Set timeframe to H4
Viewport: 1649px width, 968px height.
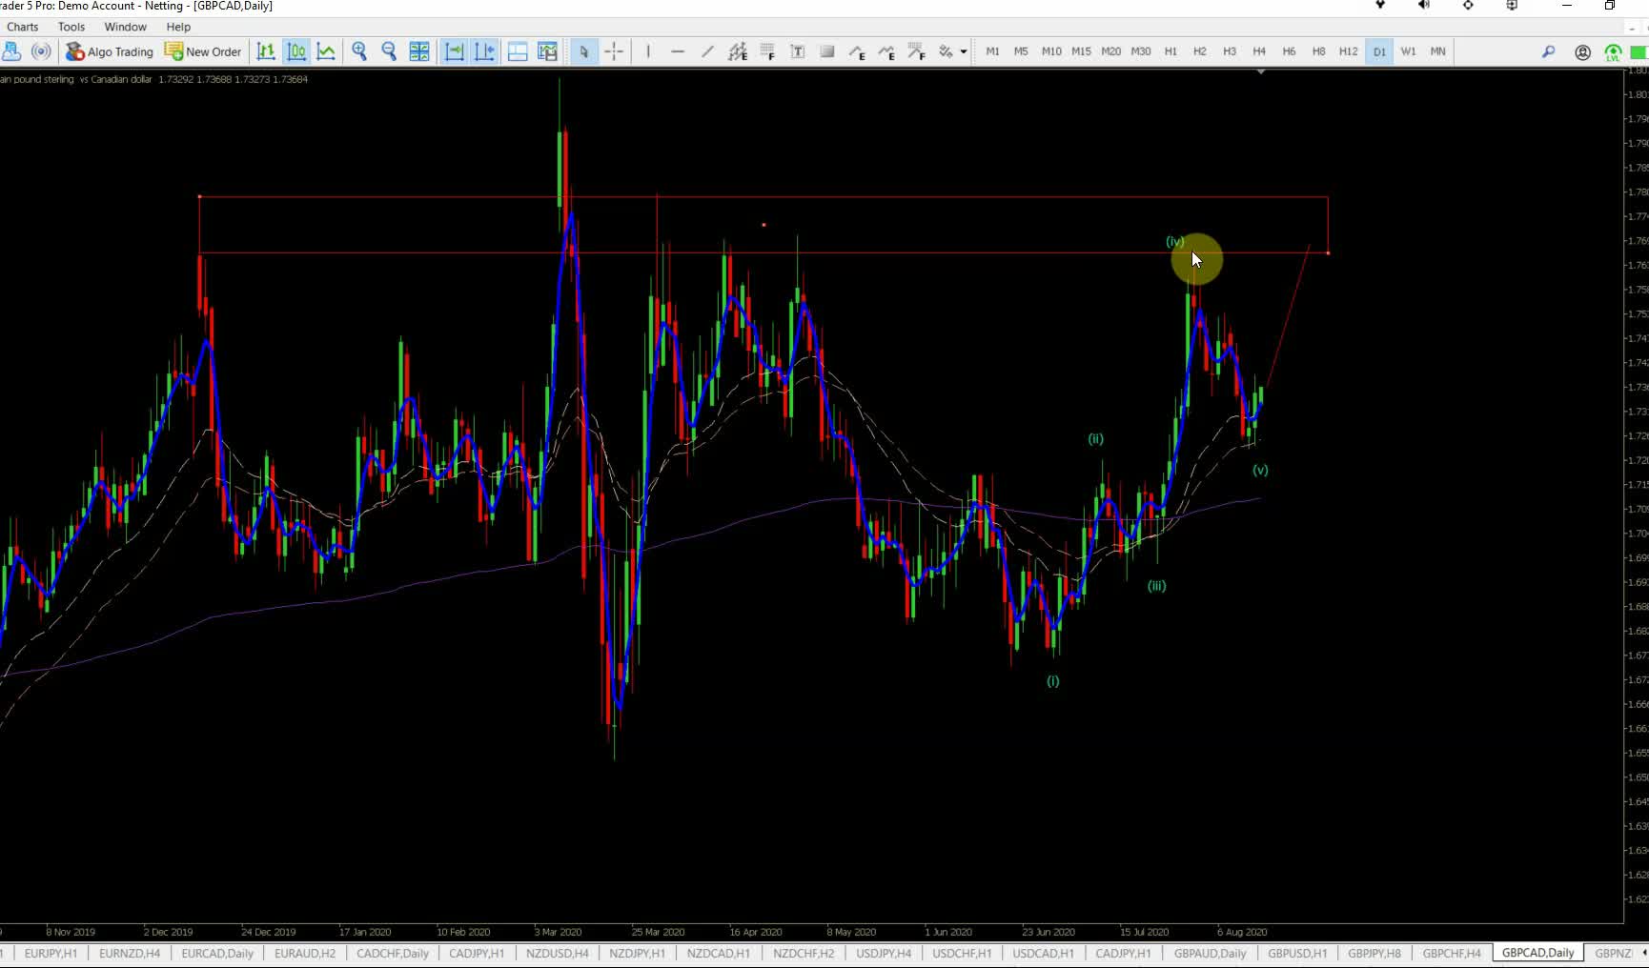(1259, 51)
